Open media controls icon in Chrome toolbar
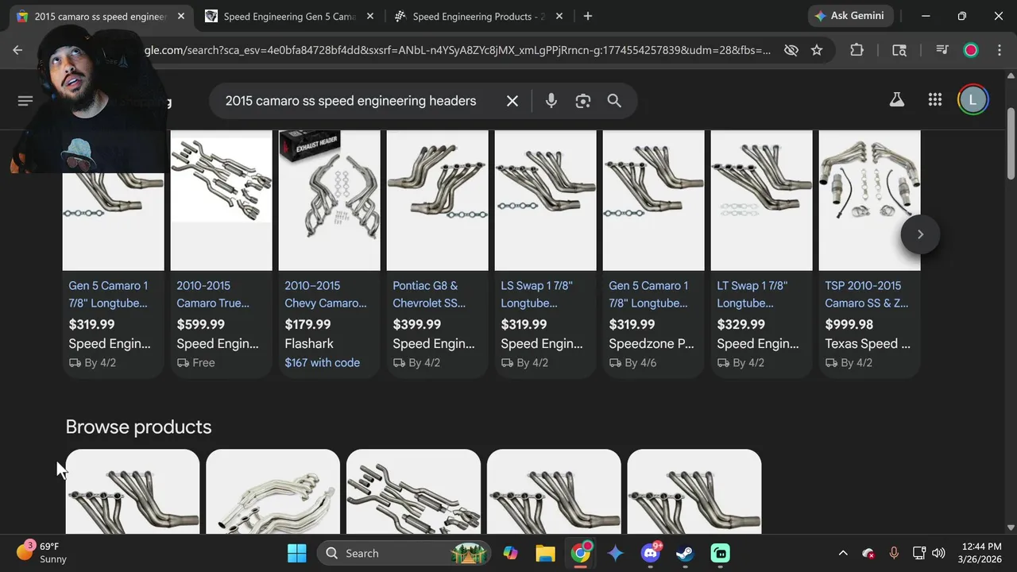This screenshot has height=572, width=1017. (942, 50)
